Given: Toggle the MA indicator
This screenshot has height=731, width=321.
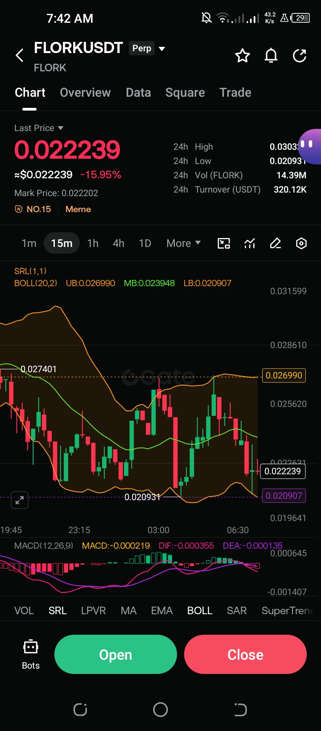Looking at the screenshot, I should click(x=128, y=611).
